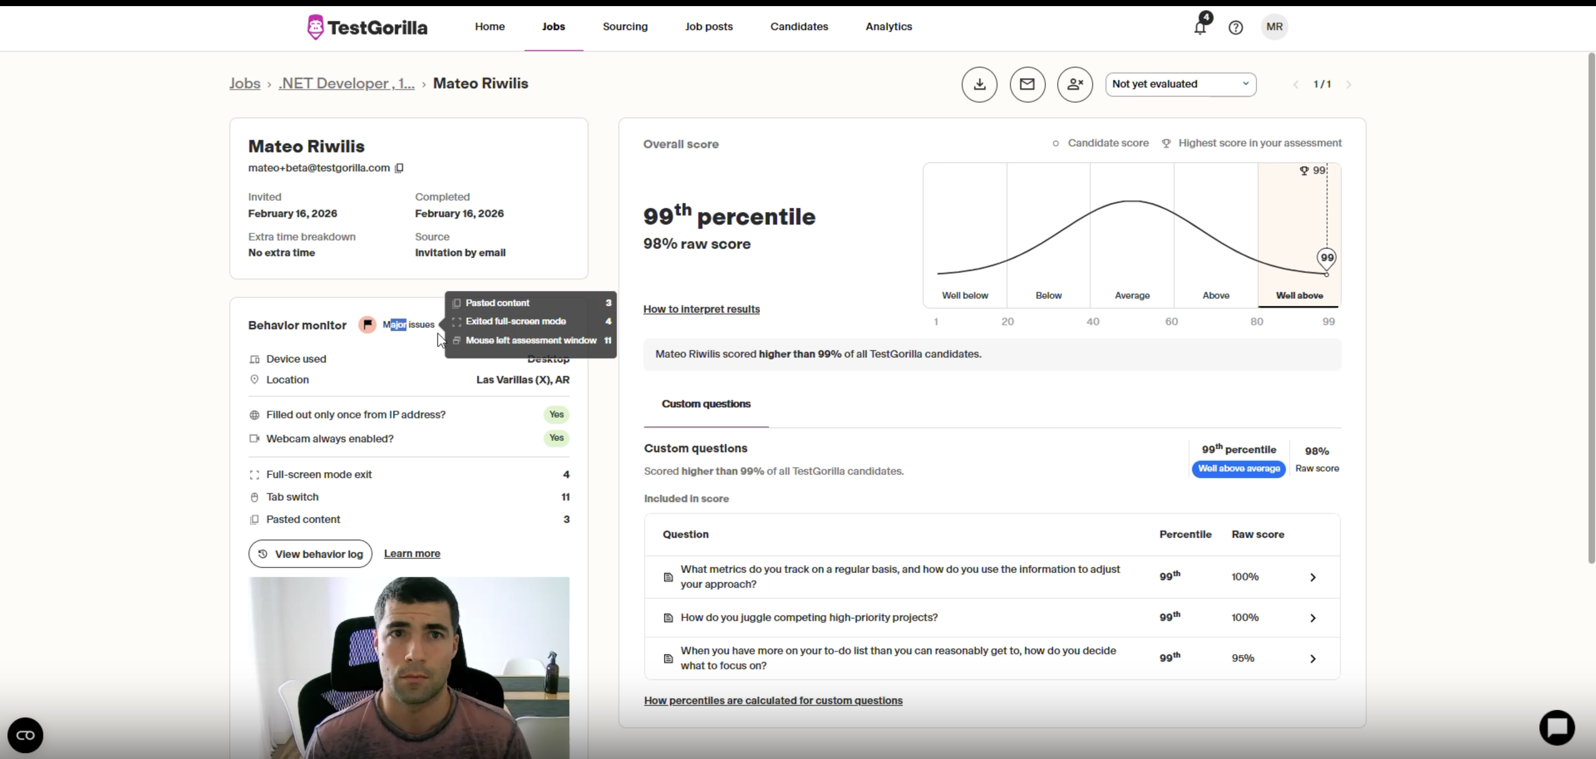
Task: Click the candidate webcam snapshot
Action: [409, 667]
